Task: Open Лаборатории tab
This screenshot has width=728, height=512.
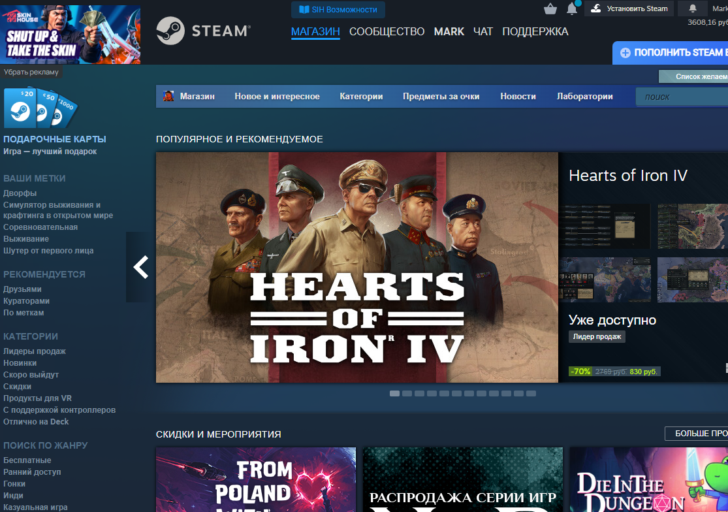Action: click(x=584, y=97)
